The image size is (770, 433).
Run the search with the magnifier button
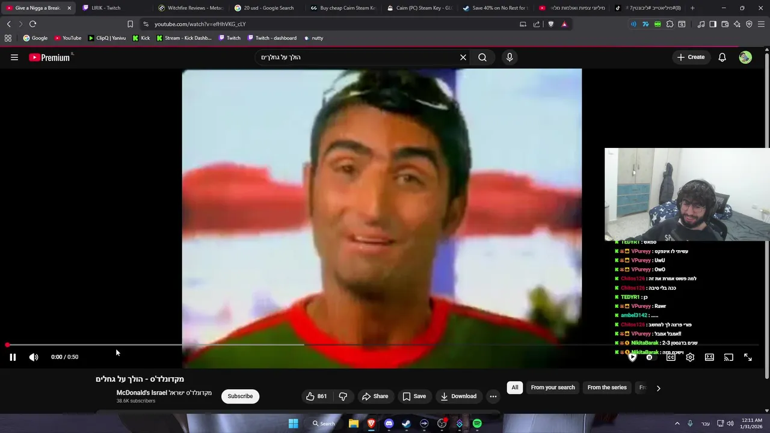482,57
